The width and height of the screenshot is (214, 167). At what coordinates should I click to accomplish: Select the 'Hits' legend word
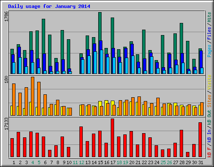209,17
